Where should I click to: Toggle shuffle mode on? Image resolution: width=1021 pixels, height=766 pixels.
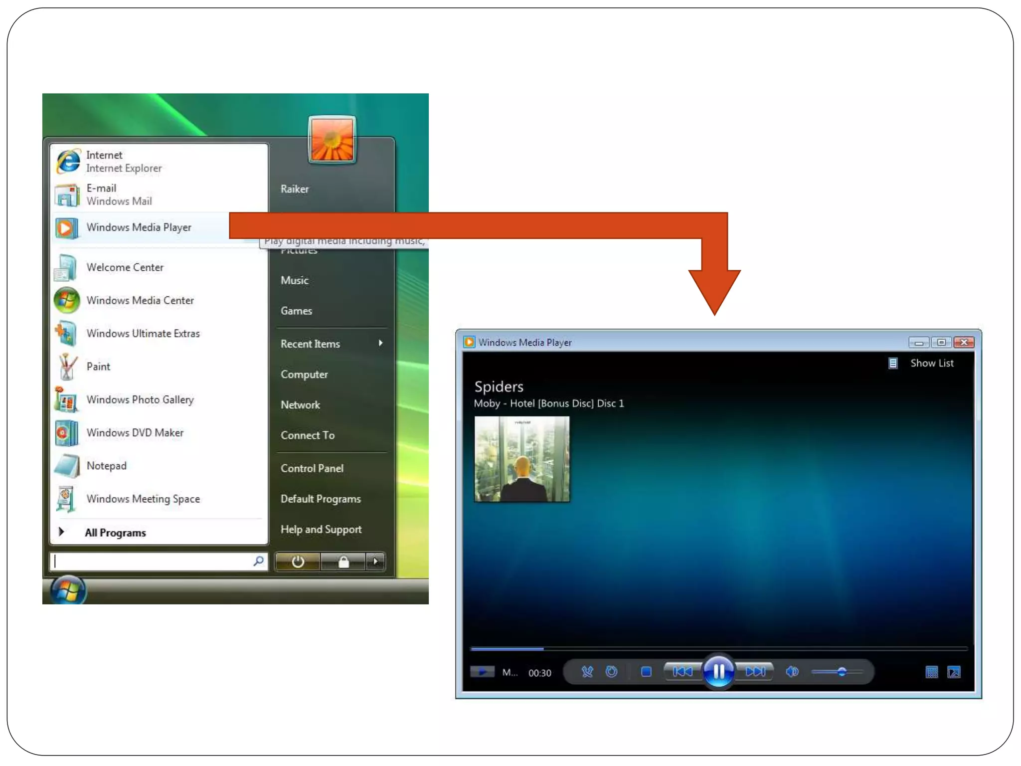click(587, 672)
